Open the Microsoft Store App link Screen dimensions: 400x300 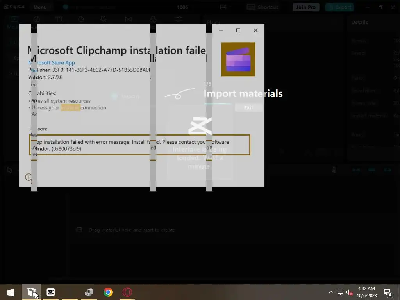52,63
